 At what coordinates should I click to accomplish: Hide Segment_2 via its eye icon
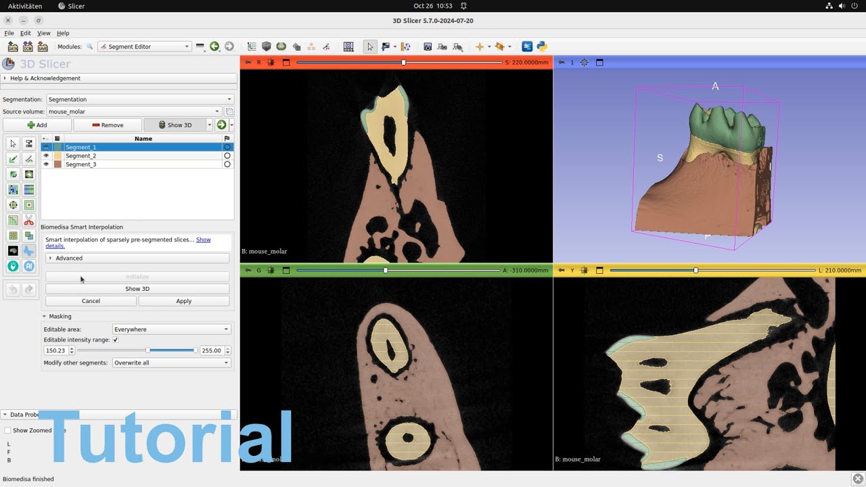tap(46, 156)
